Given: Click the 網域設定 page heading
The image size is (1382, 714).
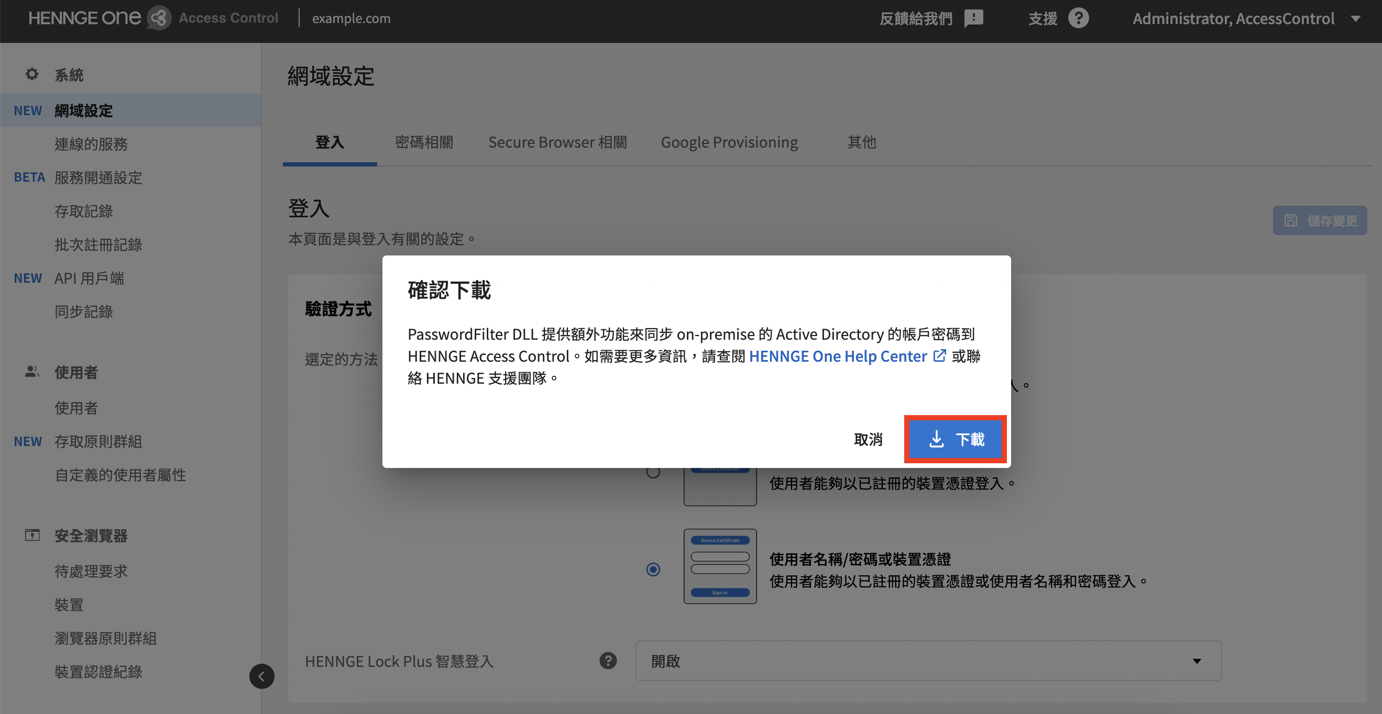Looking at the screenshot, I should click(331, 75).
